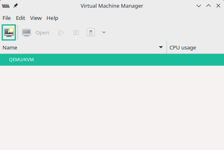Click the Name column sort arrow
This screenshot has width=224, height=150.
point(161,47)
